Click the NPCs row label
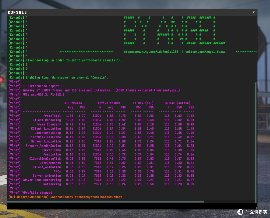270x218 pixels. [57, 171]
